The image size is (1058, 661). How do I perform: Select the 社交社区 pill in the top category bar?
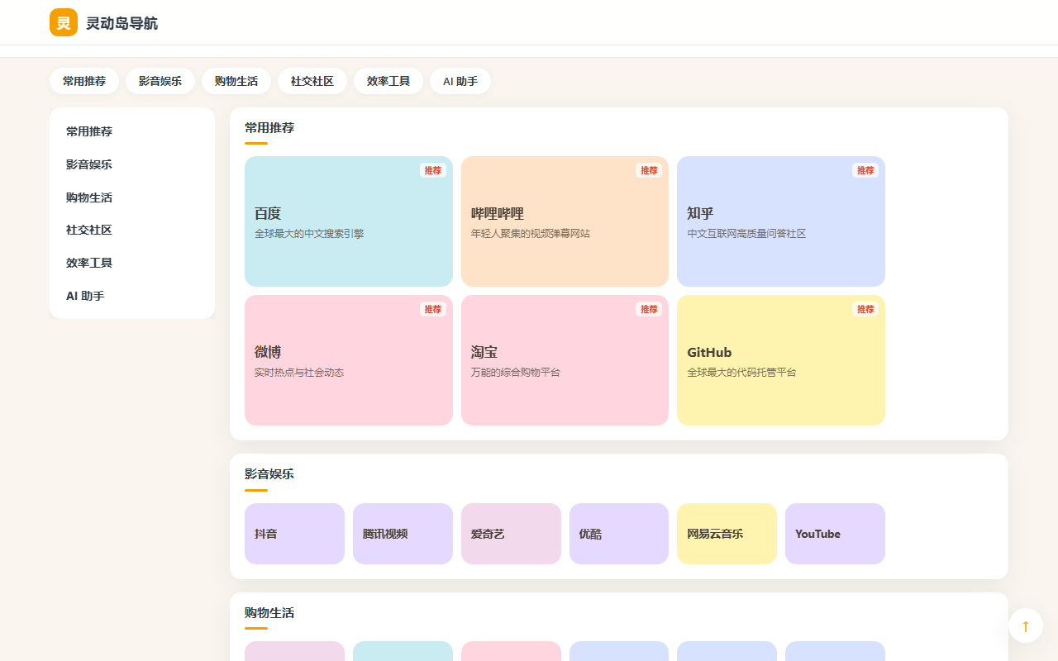click(312, 81)
